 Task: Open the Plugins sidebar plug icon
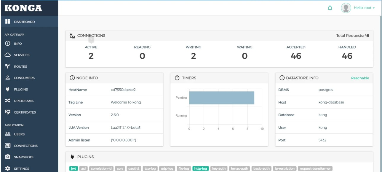(8, 89)
